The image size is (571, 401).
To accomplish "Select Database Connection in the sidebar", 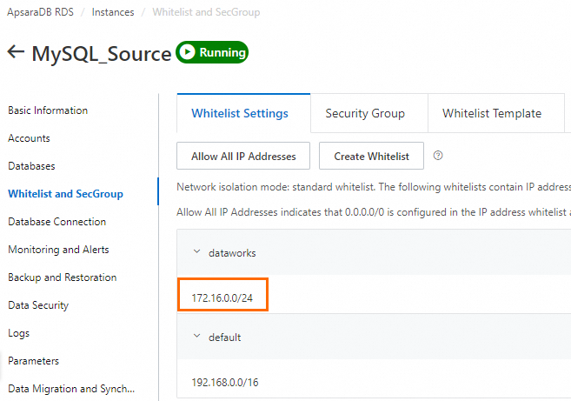I will [56, 222].
